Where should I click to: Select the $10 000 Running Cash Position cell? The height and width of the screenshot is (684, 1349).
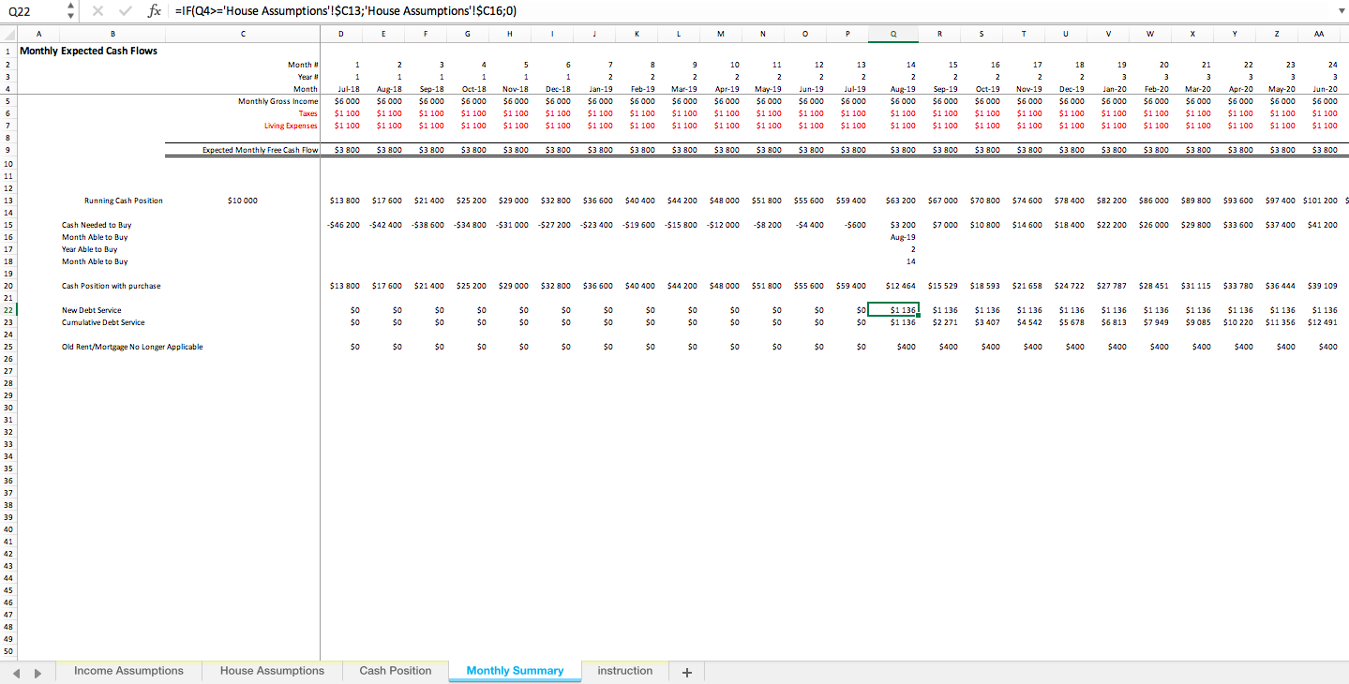[x=243, y=200]
